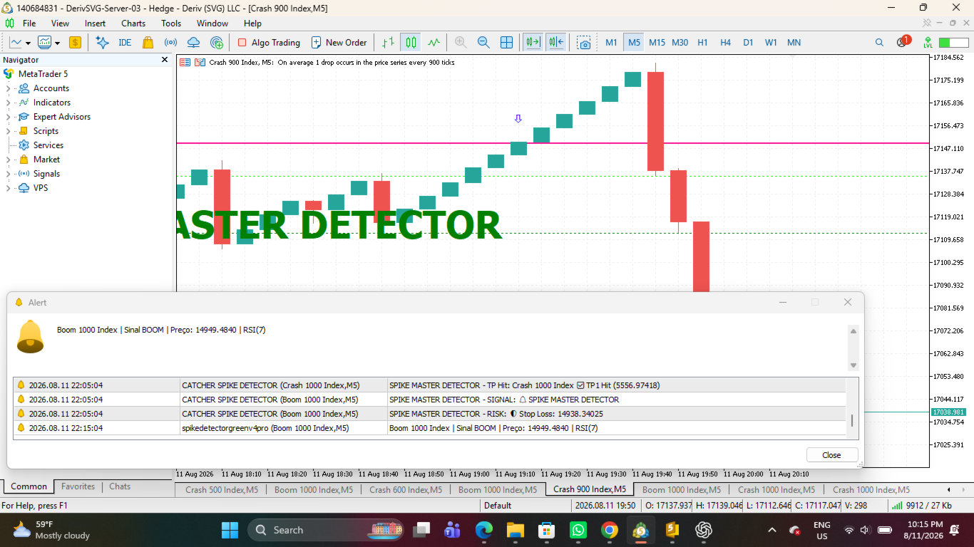Open Microsoft Edge from the taskbar
Image resolution: width=974 pixels, height=547 pixels.
pyautogui.click(x=484, y=530)
